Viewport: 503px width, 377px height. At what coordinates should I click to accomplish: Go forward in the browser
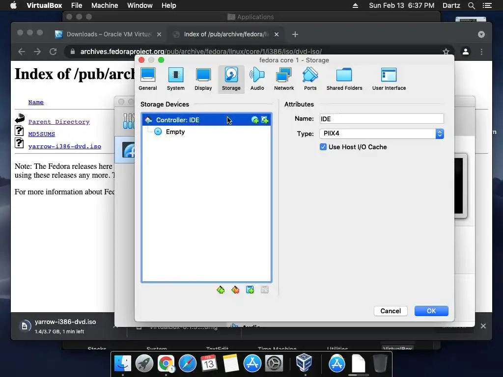tap(37, 52)
